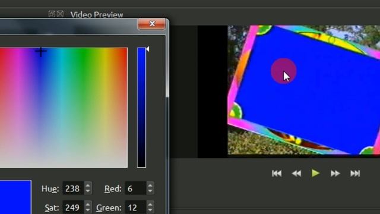Click the Hue input field

74,188
